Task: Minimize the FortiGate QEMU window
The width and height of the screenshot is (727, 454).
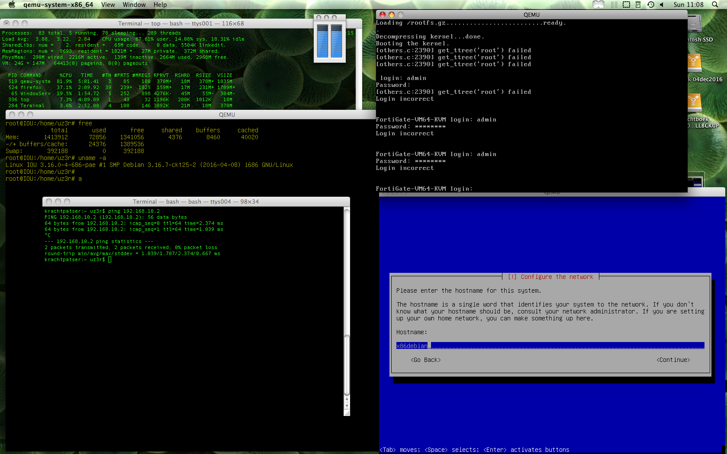Action: [x=392, y=15]
